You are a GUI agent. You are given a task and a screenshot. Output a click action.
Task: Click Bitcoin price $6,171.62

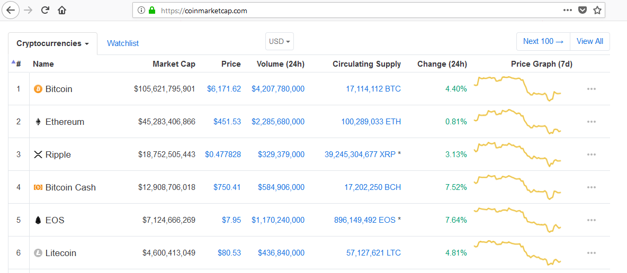[x=224, y=89]
